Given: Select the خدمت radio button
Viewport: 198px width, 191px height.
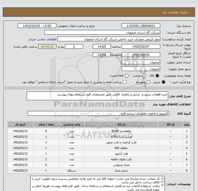Looking at the screenshot, I should click(144, 76).
